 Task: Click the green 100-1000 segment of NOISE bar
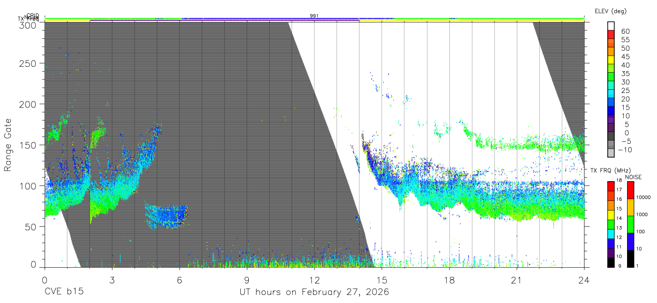tap(630, 224)
